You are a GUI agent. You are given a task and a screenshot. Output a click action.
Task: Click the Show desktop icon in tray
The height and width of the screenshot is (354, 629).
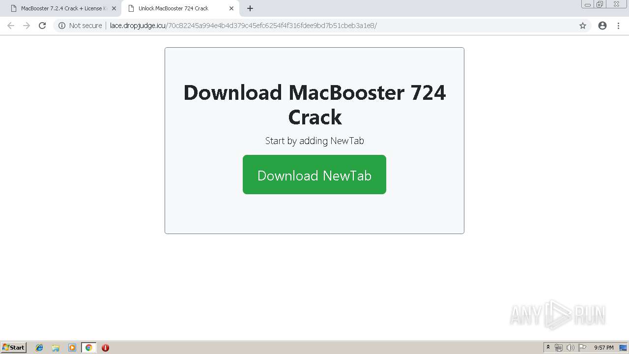pos(623,348)
